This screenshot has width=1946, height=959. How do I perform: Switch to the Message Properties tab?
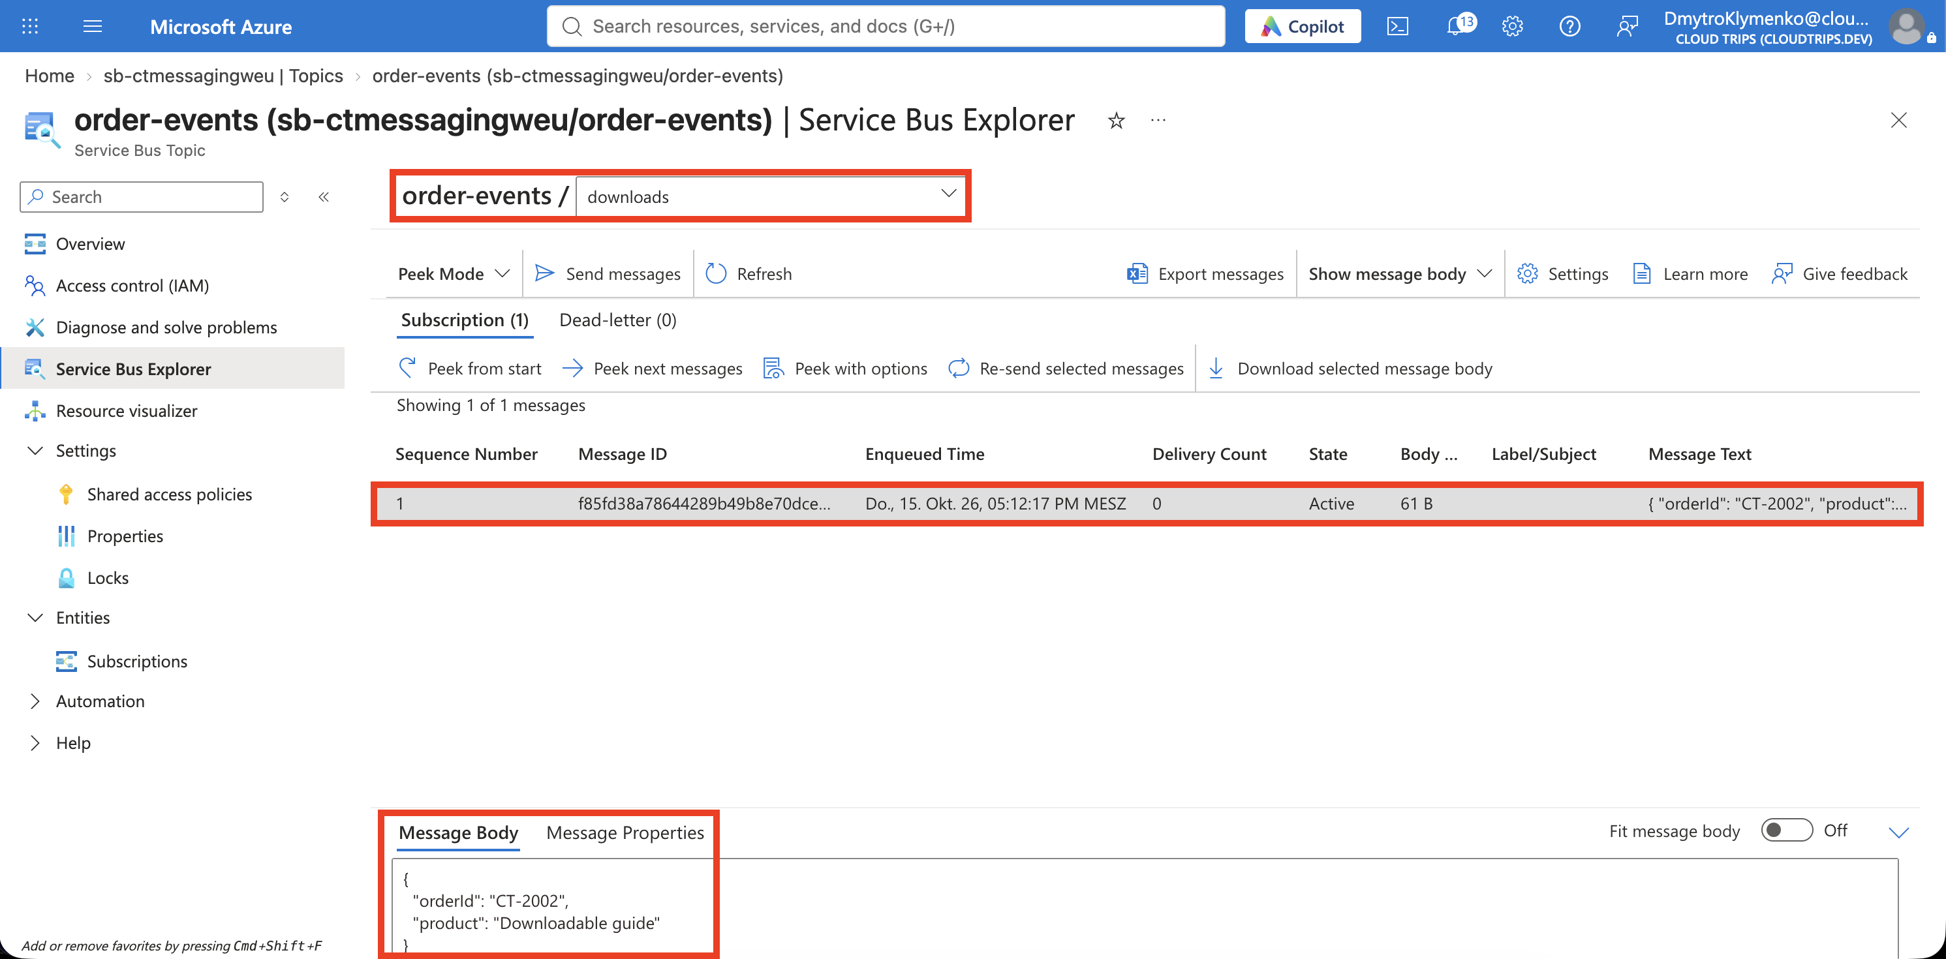(625, 832)
